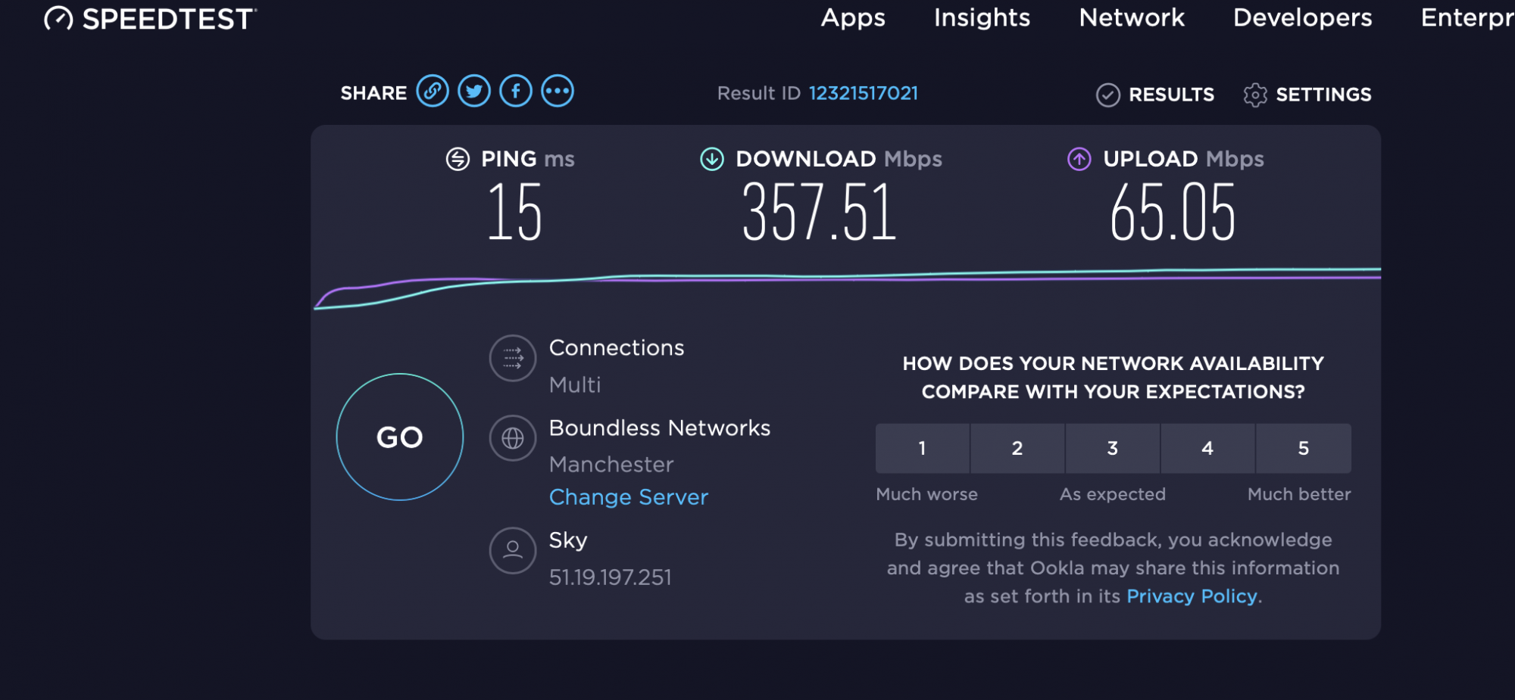Click the Manchester location text

(x=611, y=465)
